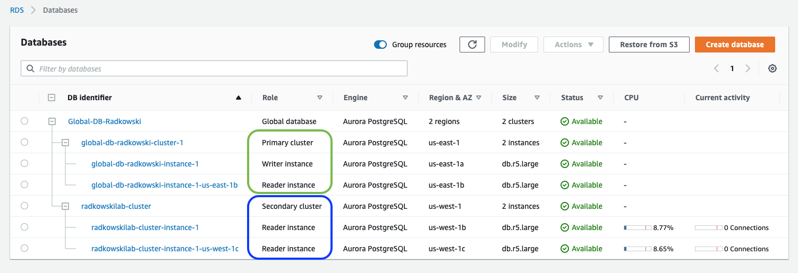Screen dimensions: 798x273
Task: Click the 2 regions cell
Action: [x=444, y=121]
